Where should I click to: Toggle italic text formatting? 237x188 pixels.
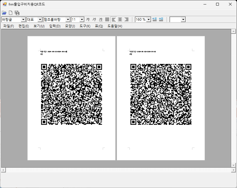click(94, 19)
